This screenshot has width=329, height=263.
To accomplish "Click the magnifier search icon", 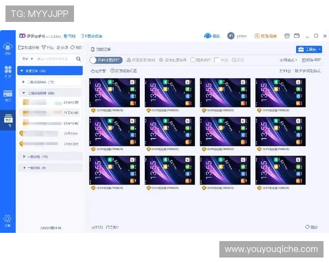I will (x=78, y=59).
